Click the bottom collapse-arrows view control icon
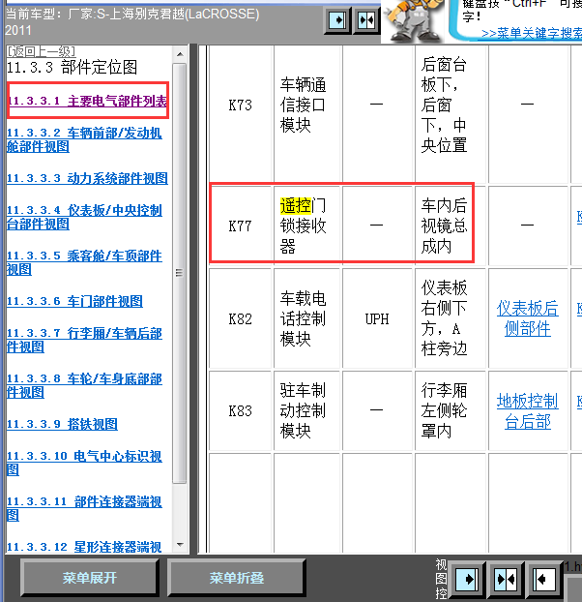This screenshot has height=602, width=582. [x=506, y=579]
